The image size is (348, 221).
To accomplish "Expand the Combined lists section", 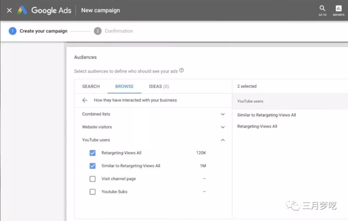I will pos(223,114).
